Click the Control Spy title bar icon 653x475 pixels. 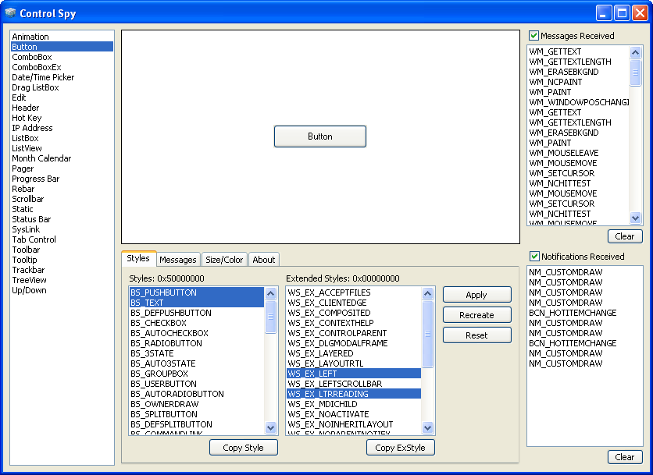point(10,13)
